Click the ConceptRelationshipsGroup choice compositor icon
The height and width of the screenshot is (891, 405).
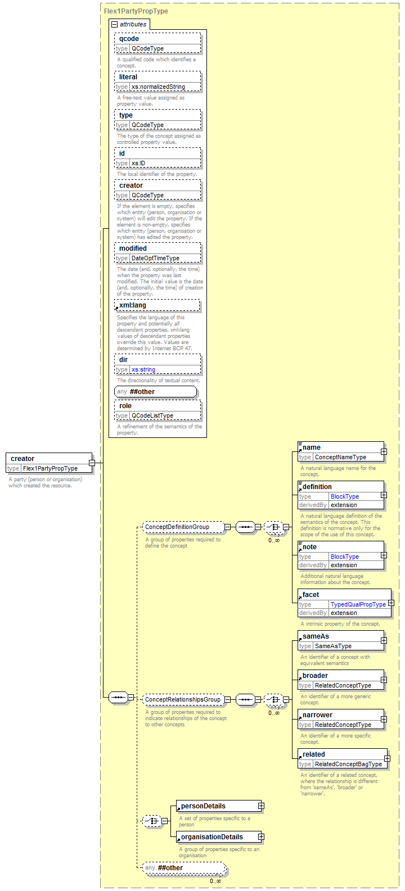tap(273, 699)
